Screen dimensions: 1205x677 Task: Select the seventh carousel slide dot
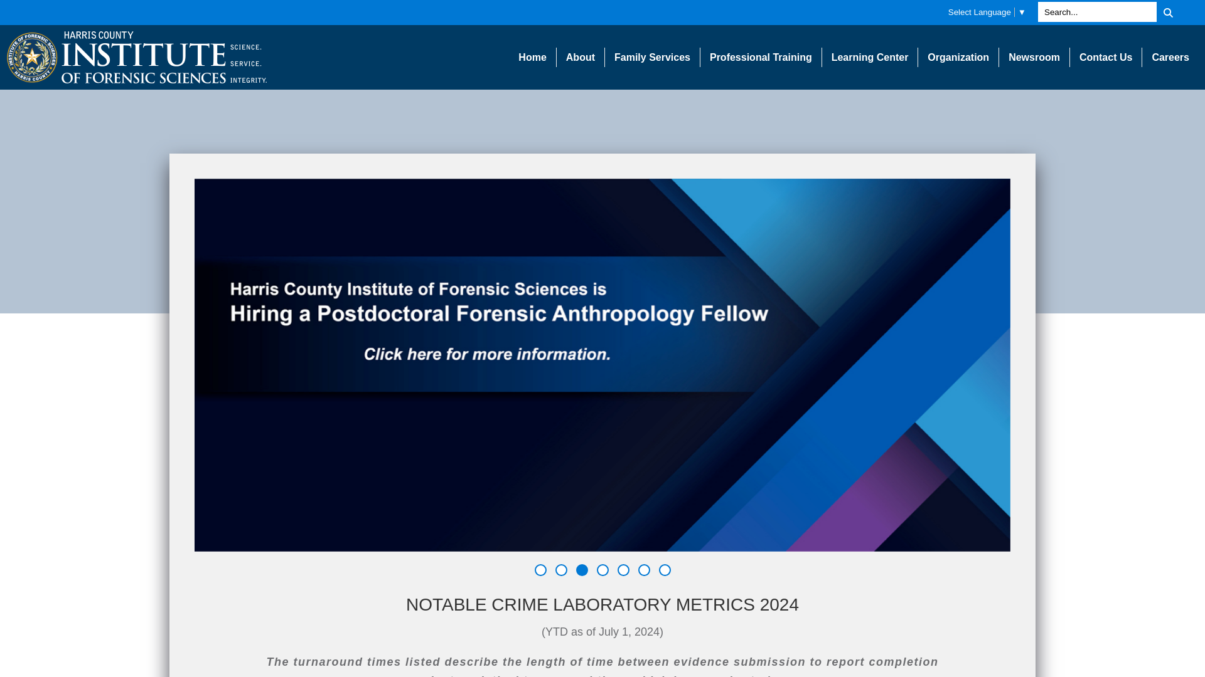(665, 570)
